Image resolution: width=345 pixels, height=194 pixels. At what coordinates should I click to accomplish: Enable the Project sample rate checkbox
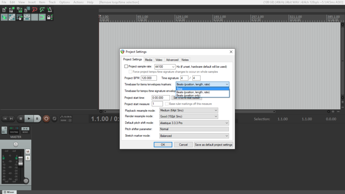pos(126,66)
